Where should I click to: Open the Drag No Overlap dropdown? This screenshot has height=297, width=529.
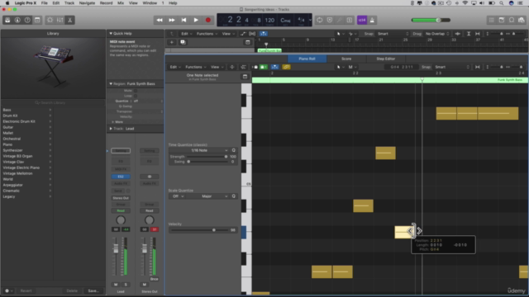pyautogui.click(x=437, y=34)
